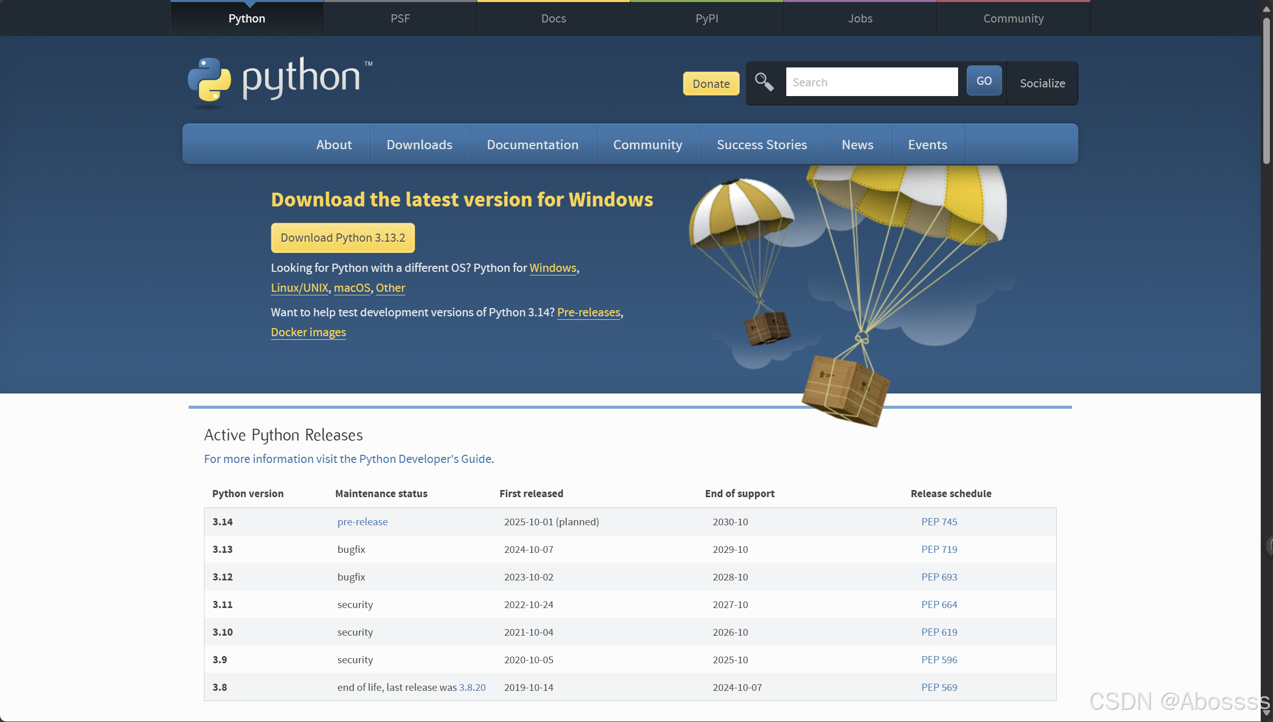Open the PEP 745 link
Viewport: 1273px width, 722px height.
pyautogui.click(x=939, y=522)
